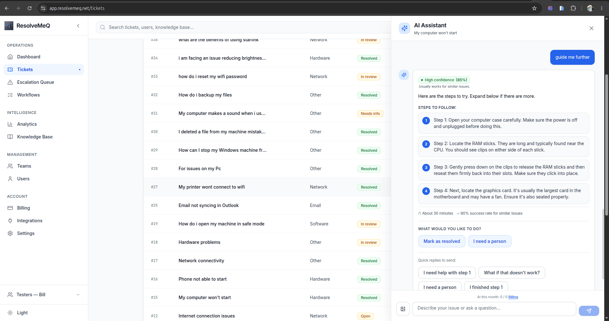Click the blue 'I need a person' button
The width and height of the screenshot is (609, 321).
tap(490, 241)
